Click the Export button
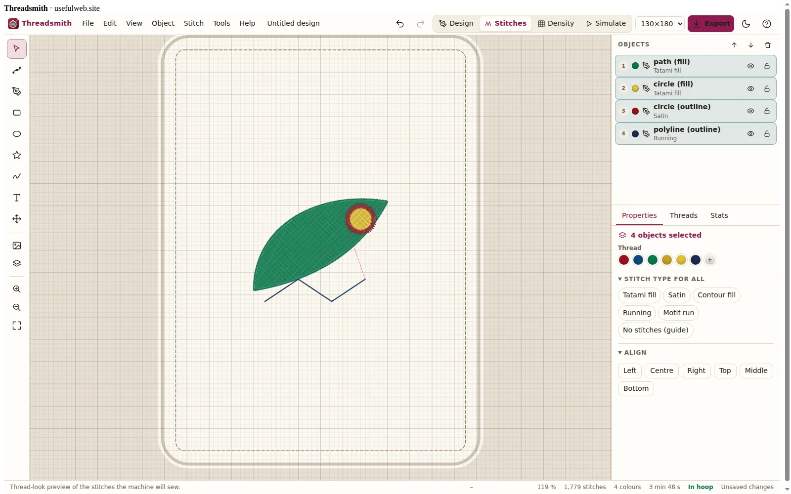The width and height of the screenshot is (791, 494). pos(711,23)
